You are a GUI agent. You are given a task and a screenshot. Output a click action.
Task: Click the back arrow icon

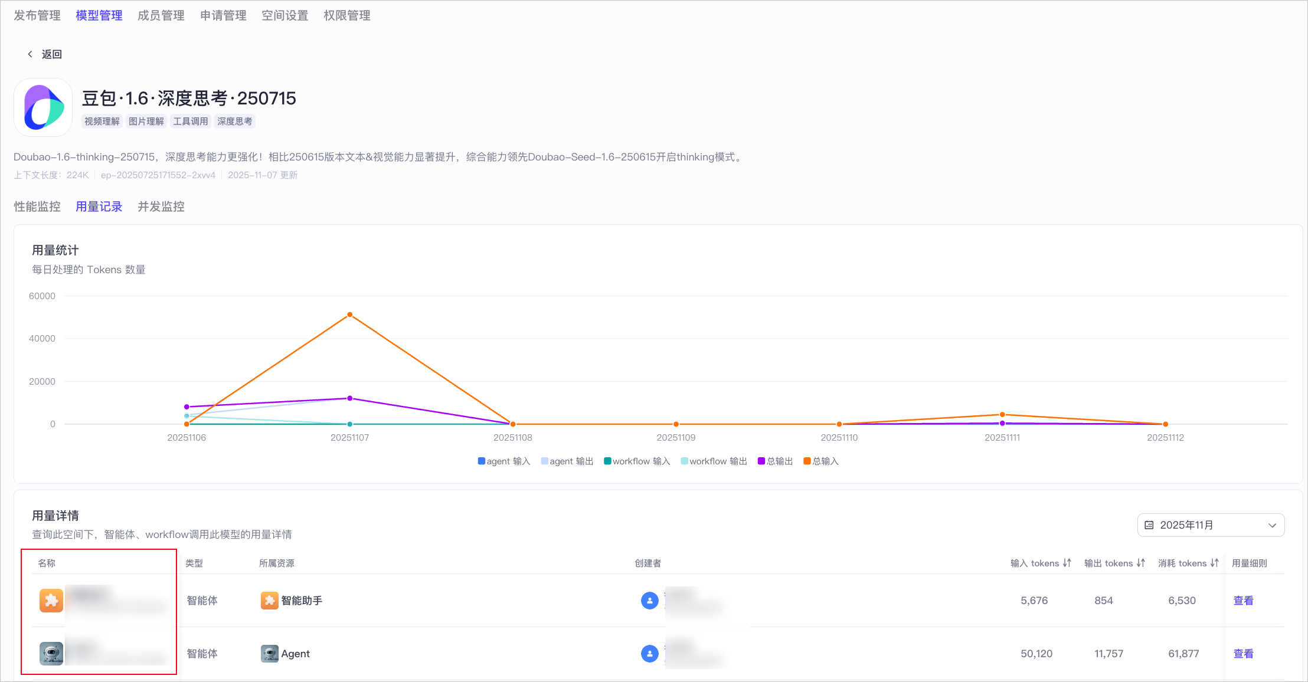coord(30,54)
